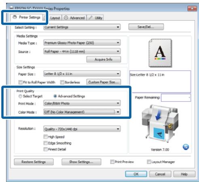Click the Restore Settings button
The width and height of the screenshot is (199, 183).
34,162
